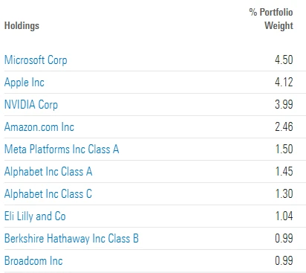Open the Amazon.com Inc holding link

pos(39,127)
